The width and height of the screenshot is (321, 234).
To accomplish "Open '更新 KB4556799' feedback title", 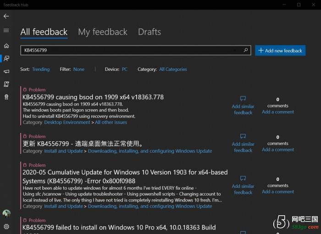I will (x=83, y=144).
